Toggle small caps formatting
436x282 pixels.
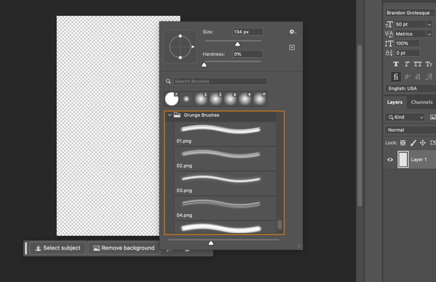click(x=429, y=64)
